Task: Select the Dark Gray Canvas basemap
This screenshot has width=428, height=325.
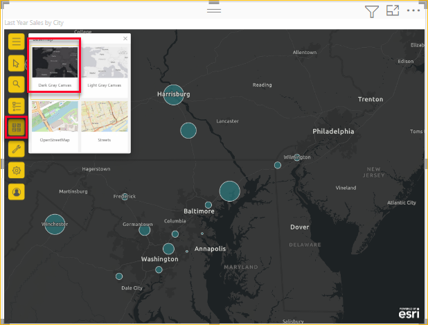Action: 55,64
